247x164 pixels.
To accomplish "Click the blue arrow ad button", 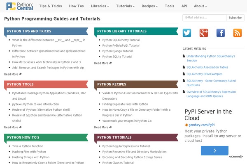I will point(214,150).
